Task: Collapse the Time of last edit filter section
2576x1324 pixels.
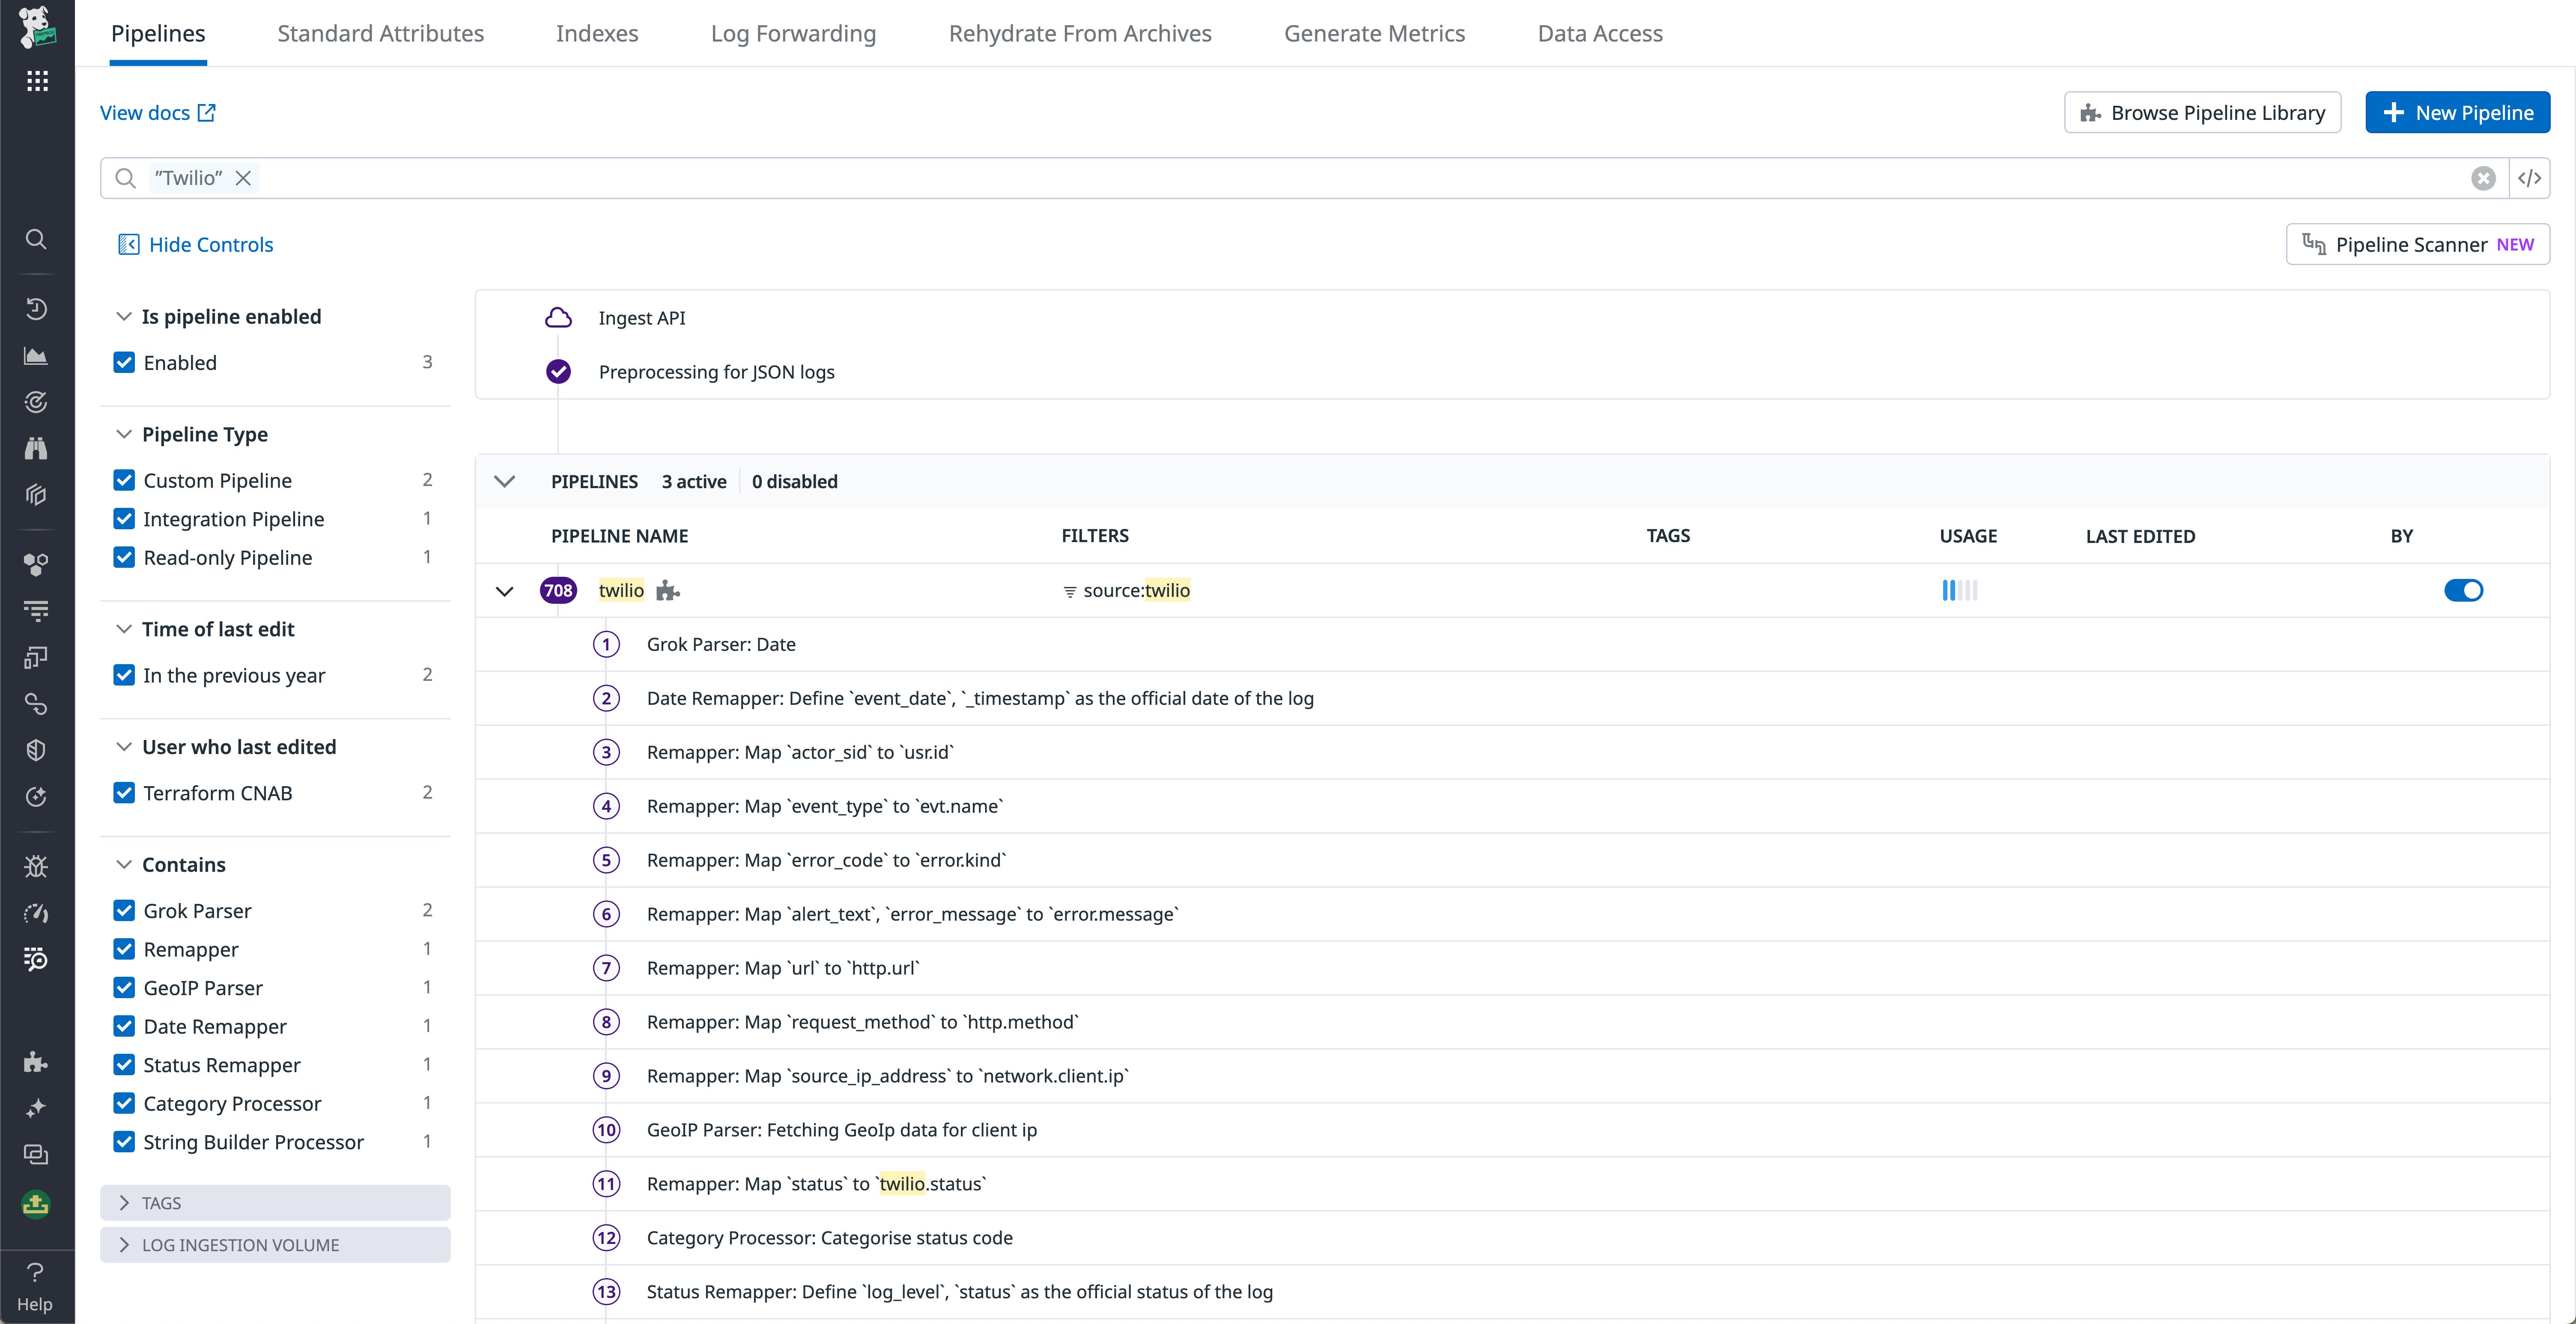Action: 124,629
